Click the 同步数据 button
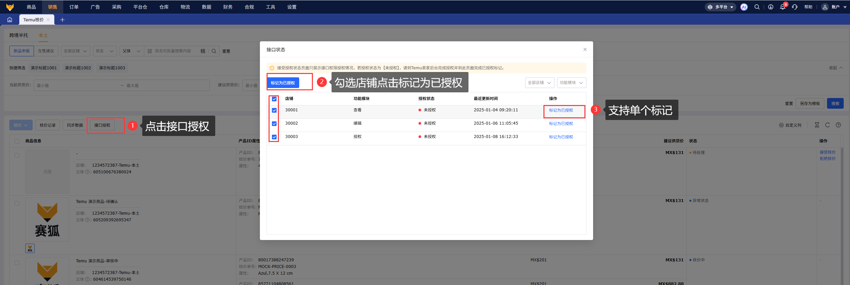 tap(75, 125)
